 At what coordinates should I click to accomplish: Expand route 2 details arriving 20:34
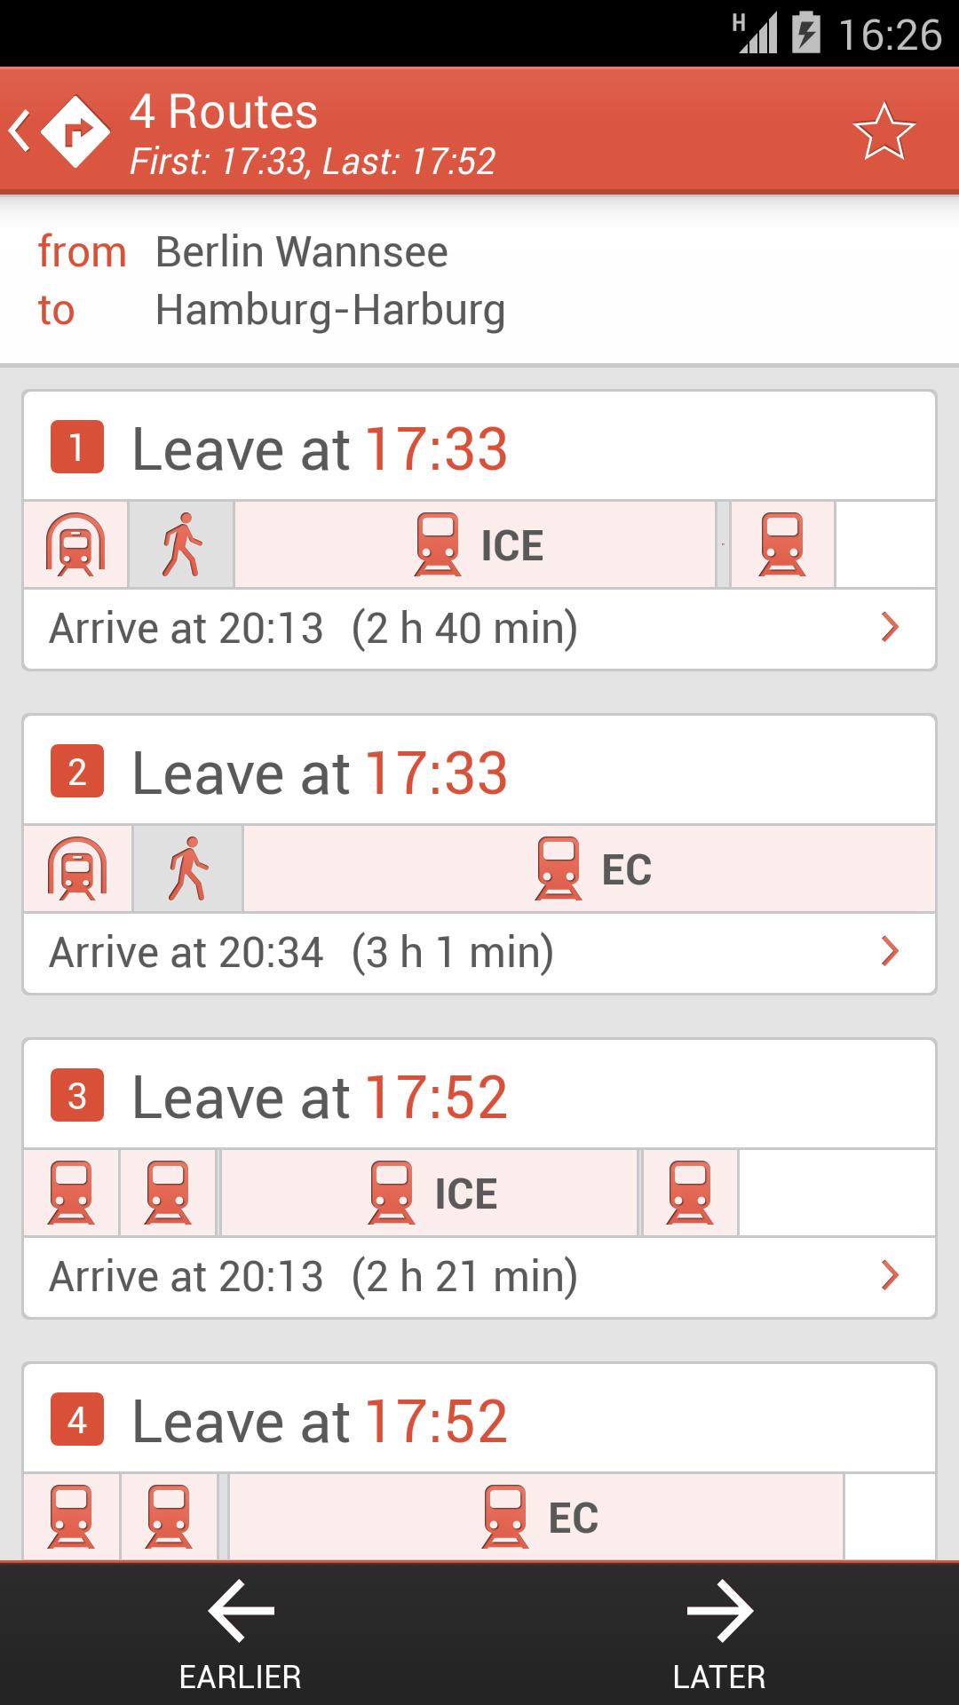[x=890, y=952]
